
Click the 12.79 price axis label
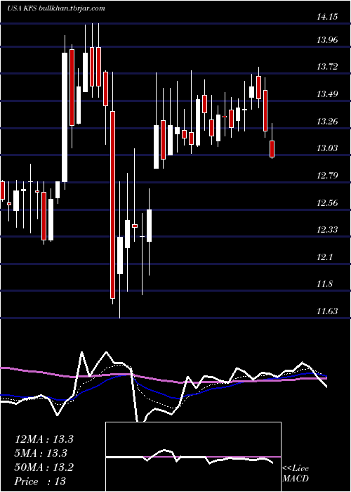(x=328, y=175)
